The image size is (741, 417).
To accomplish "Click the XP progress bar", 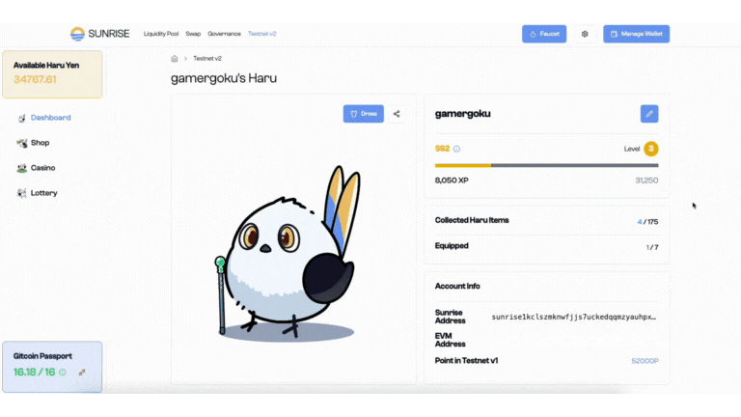I will (546, 165).
